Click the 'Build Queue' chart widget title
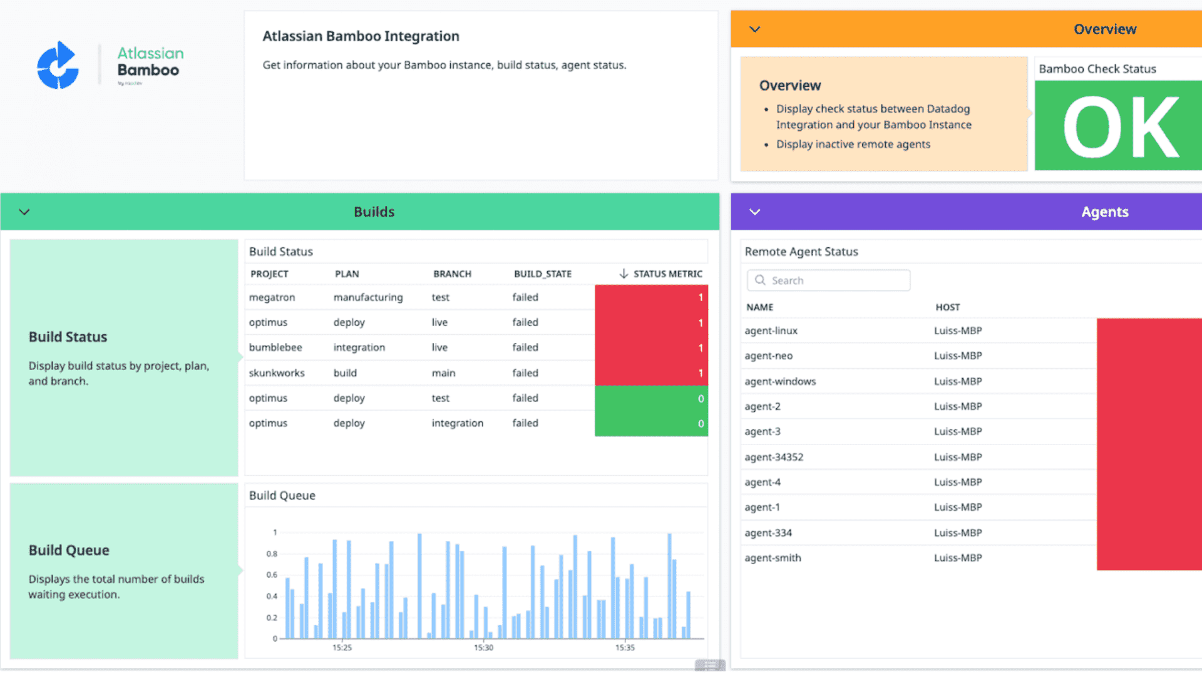1202x676 pixels. point(282,496)
